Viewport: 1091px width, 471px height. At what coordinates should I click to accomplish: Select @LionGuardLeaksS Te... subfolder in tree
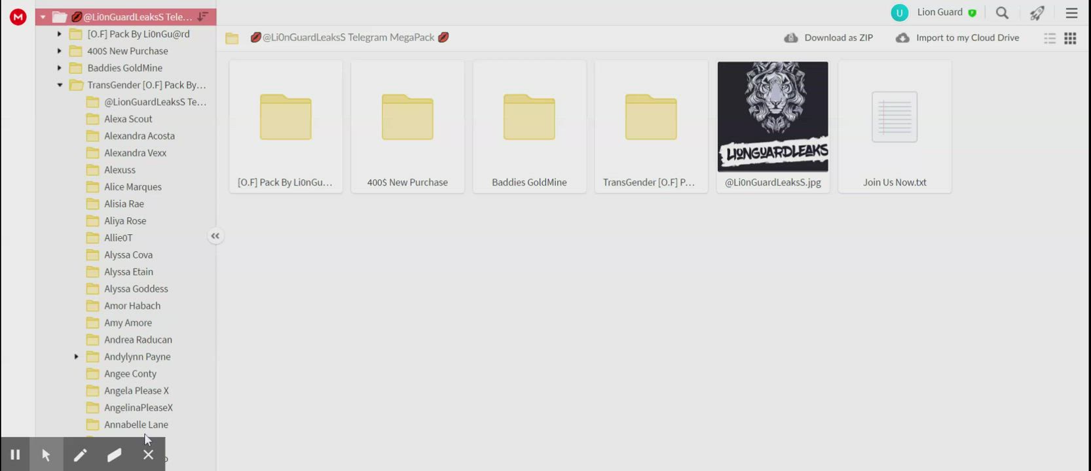pyautogui.click(x=155, y=102)
